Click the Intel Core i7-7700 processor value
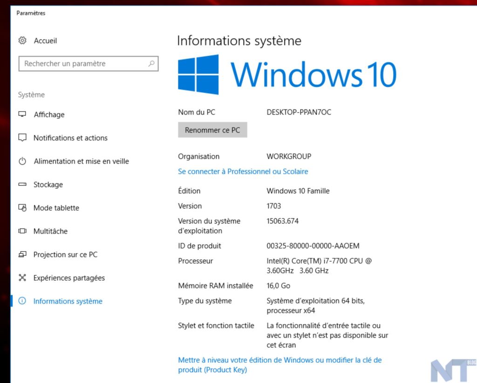 (x=319, y=266)
